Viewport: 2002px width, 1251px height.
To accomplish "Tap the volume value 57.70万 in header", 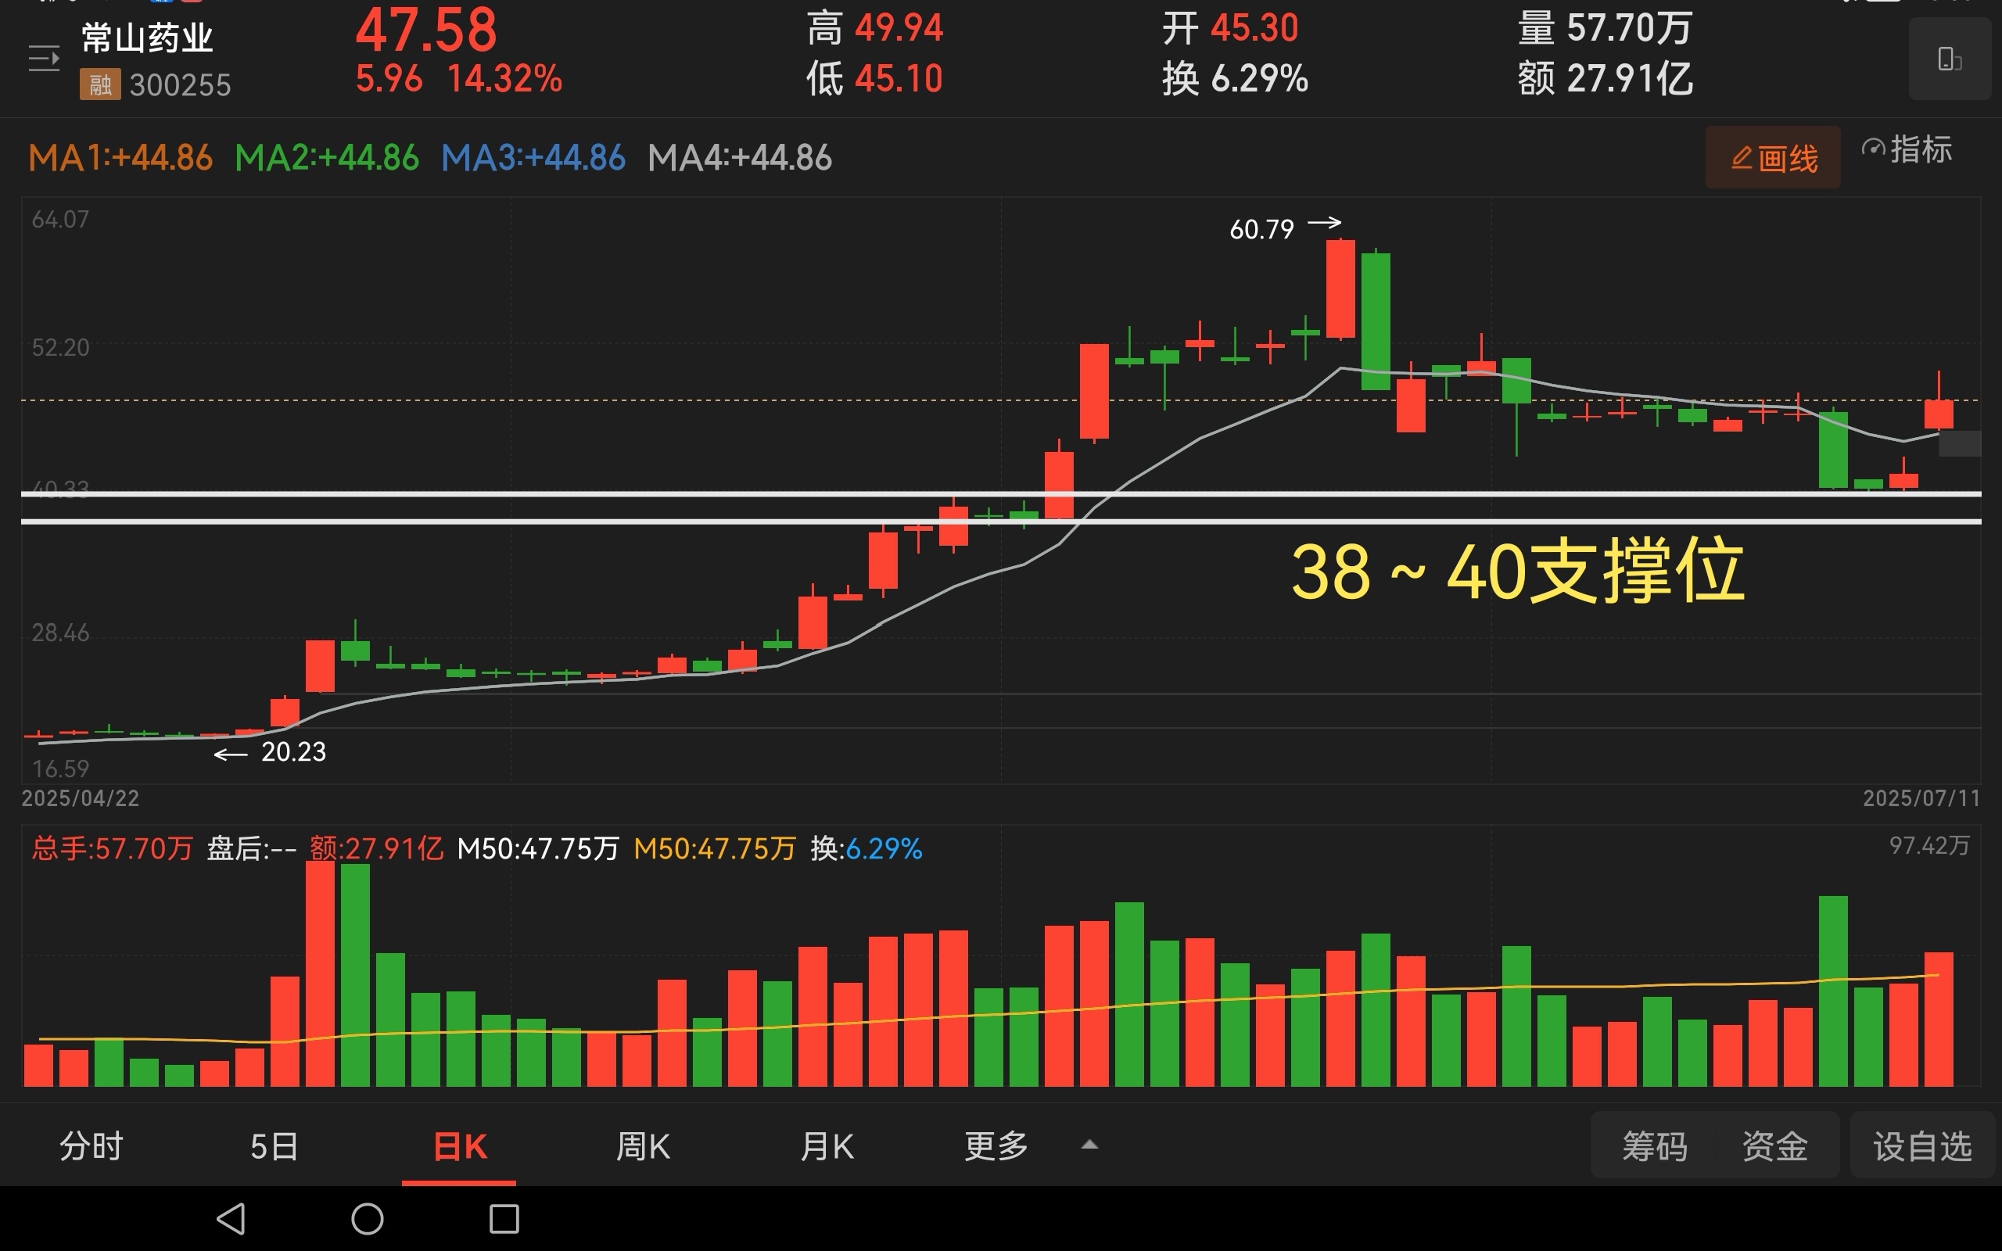I will [x=1629, y=28].
